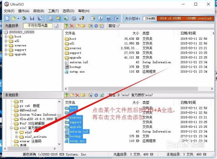Click the local path field D:\win7
This screenshot has height=159, width=217.
point(165,95)
